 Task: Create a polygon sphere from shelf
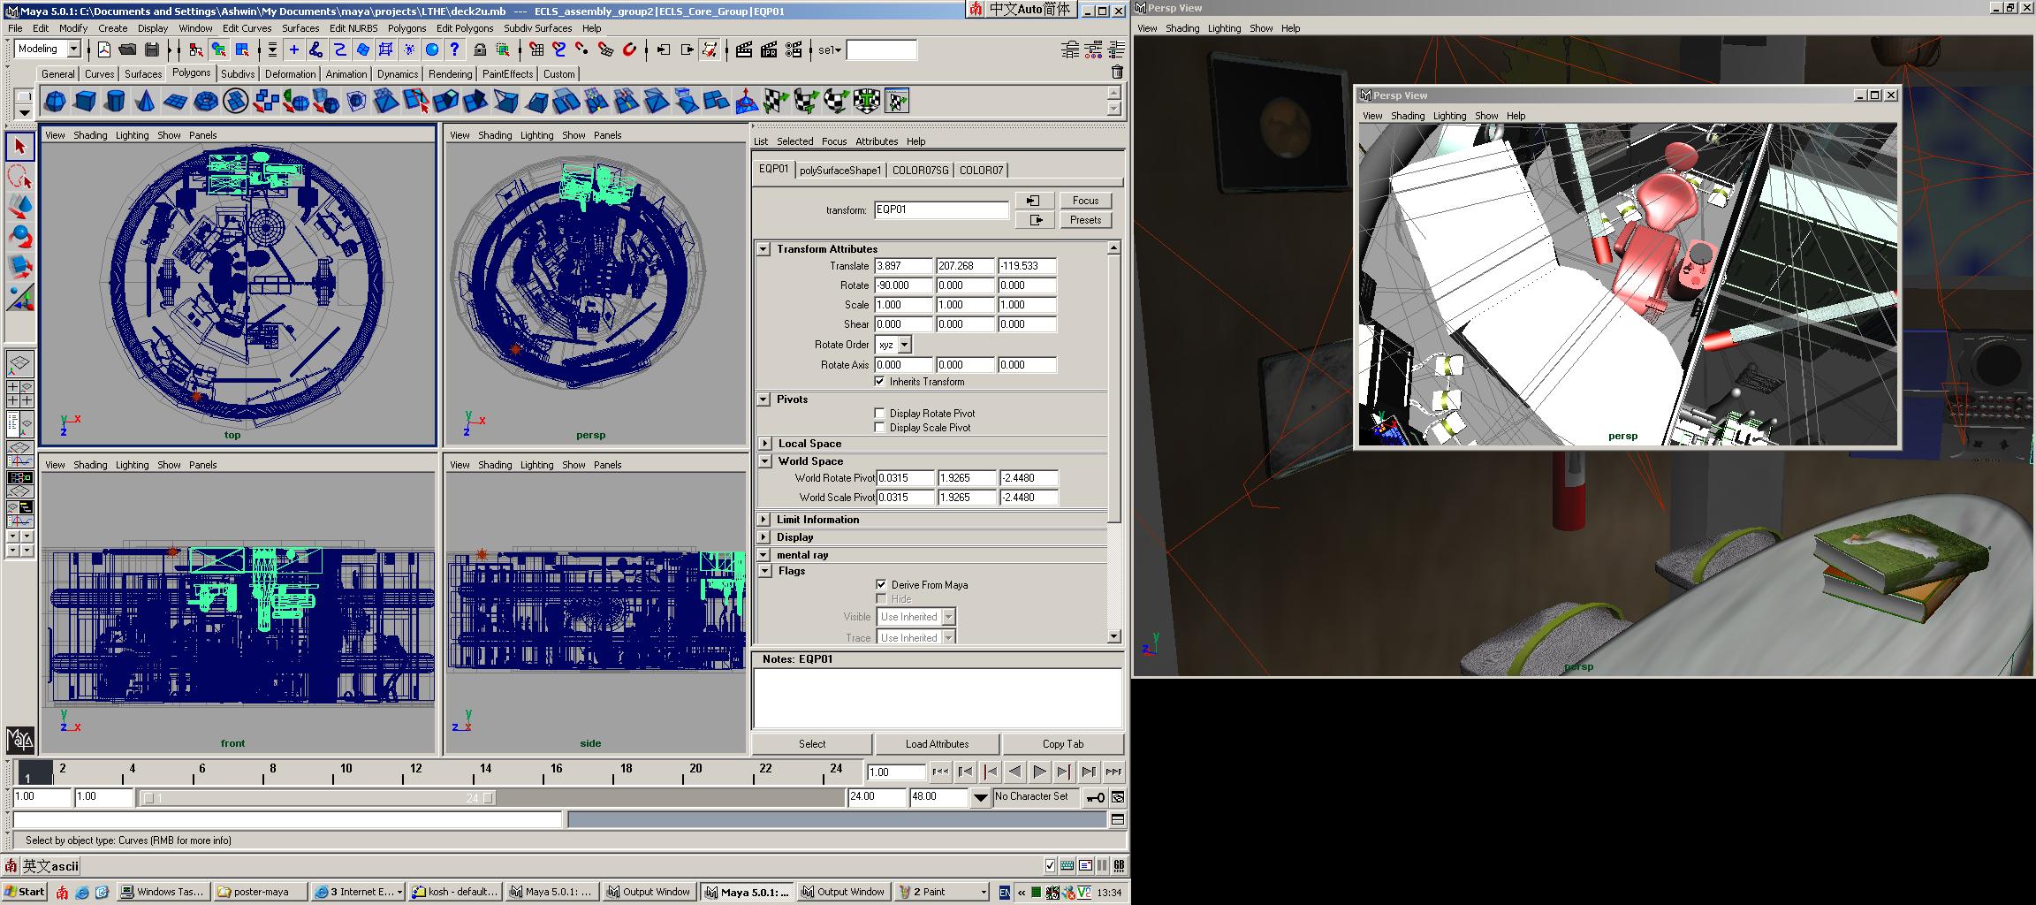point(55,101)
